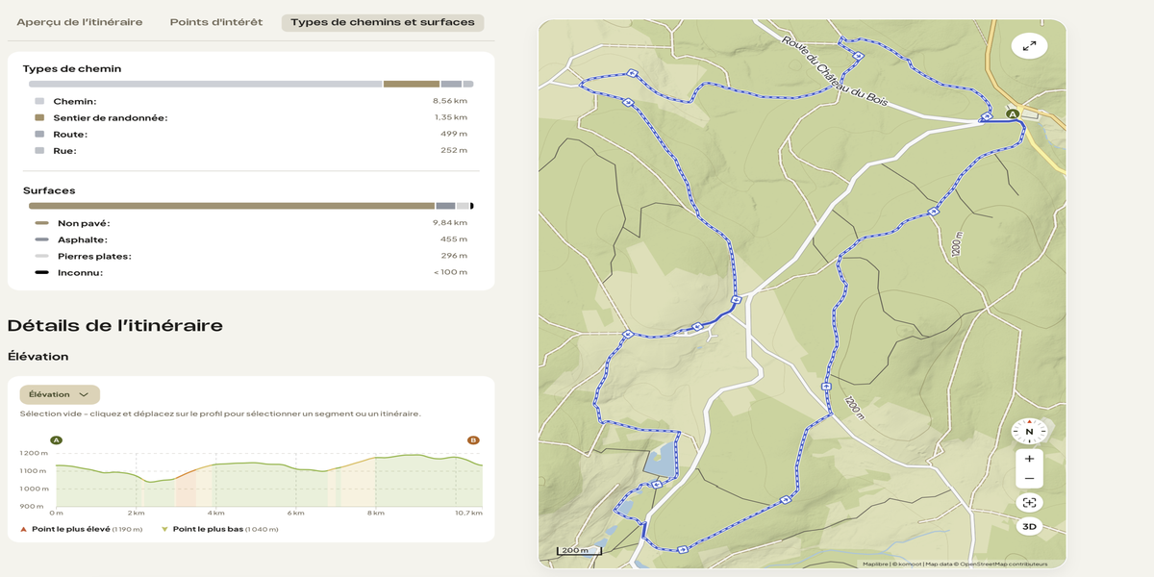
Task: Open the Élévation dropdown
Action: [60, 394]
